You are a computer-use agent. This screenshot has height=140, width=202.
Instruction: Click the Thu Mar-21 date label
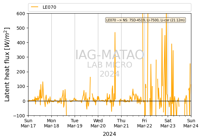tap(121, 123)
